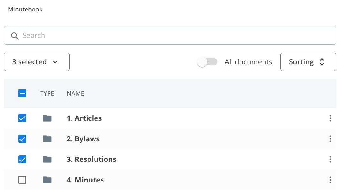Screen dimensions: 343x193
Task: Click the NAME column header
Action: (75, 93)
